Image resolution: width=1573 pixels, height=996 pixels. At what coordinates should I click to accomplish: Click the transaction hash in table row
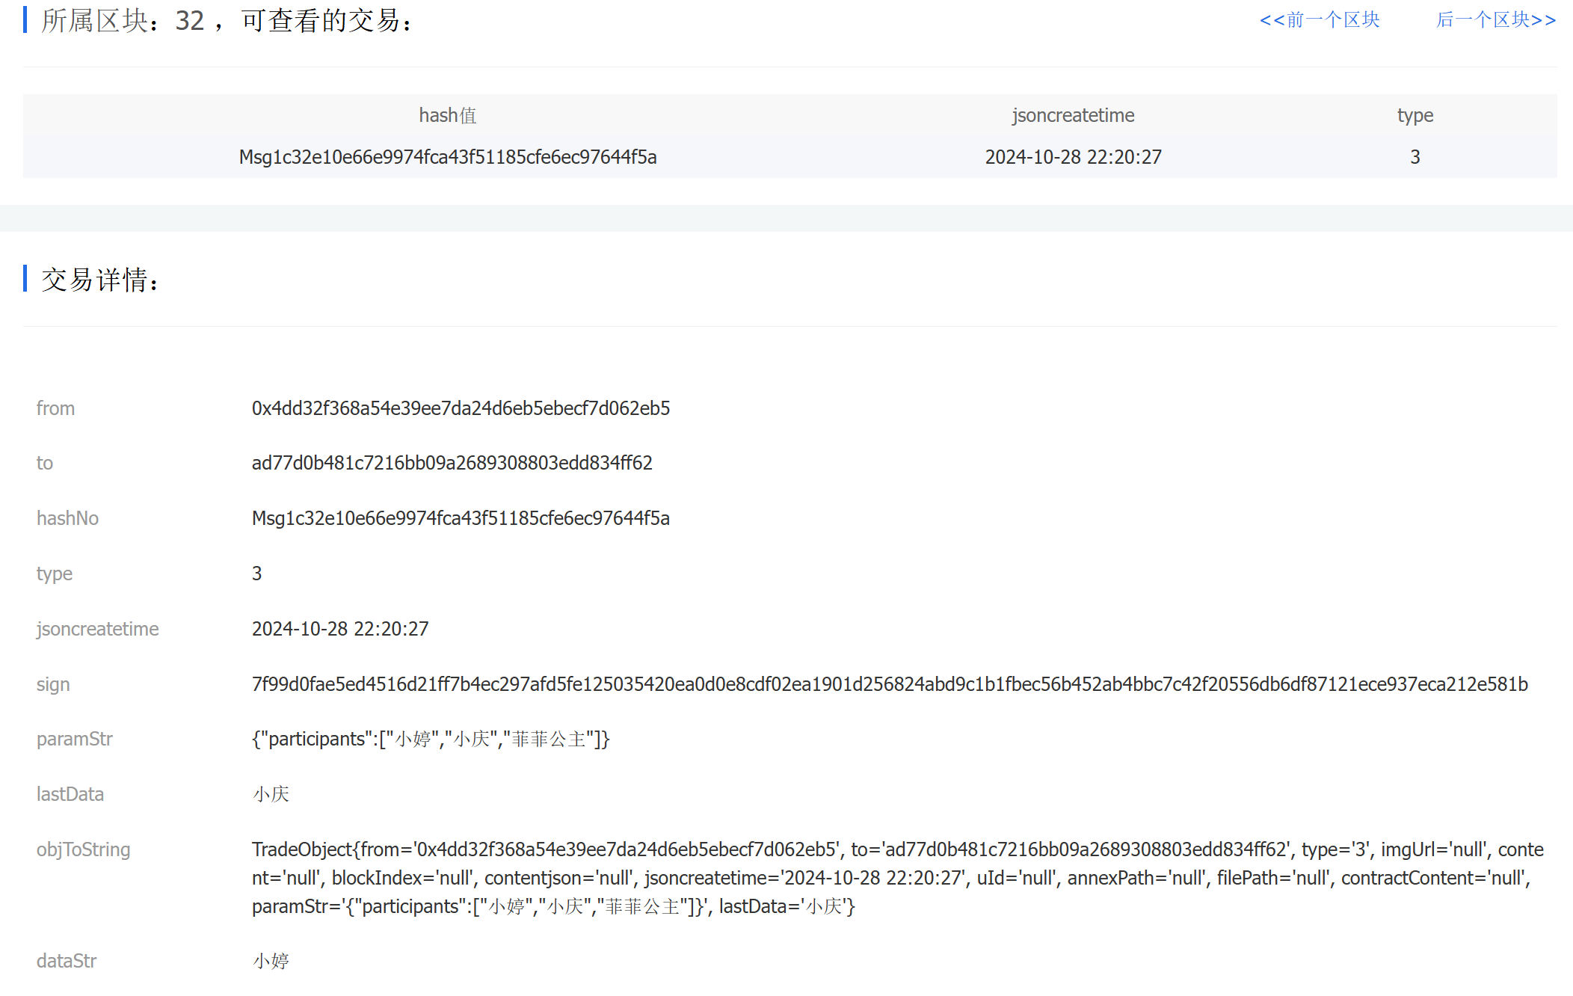pos(448,157)
